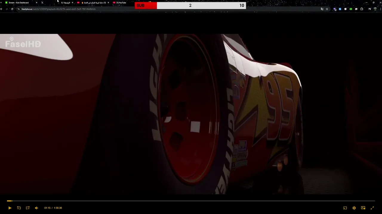The width and height of the screenshot is (382, 214).
Task: Open the Extensions puzzle menu
Action: 362,9
